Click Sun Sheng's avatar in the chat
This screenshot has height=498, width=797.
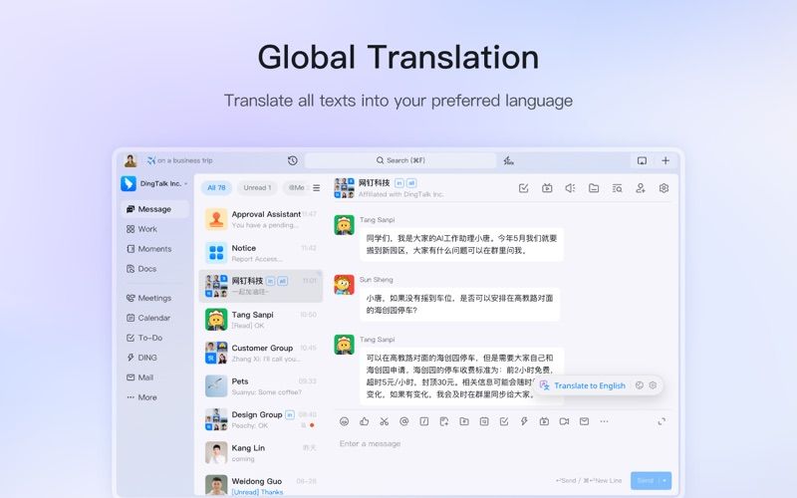[x=344, y=285]
